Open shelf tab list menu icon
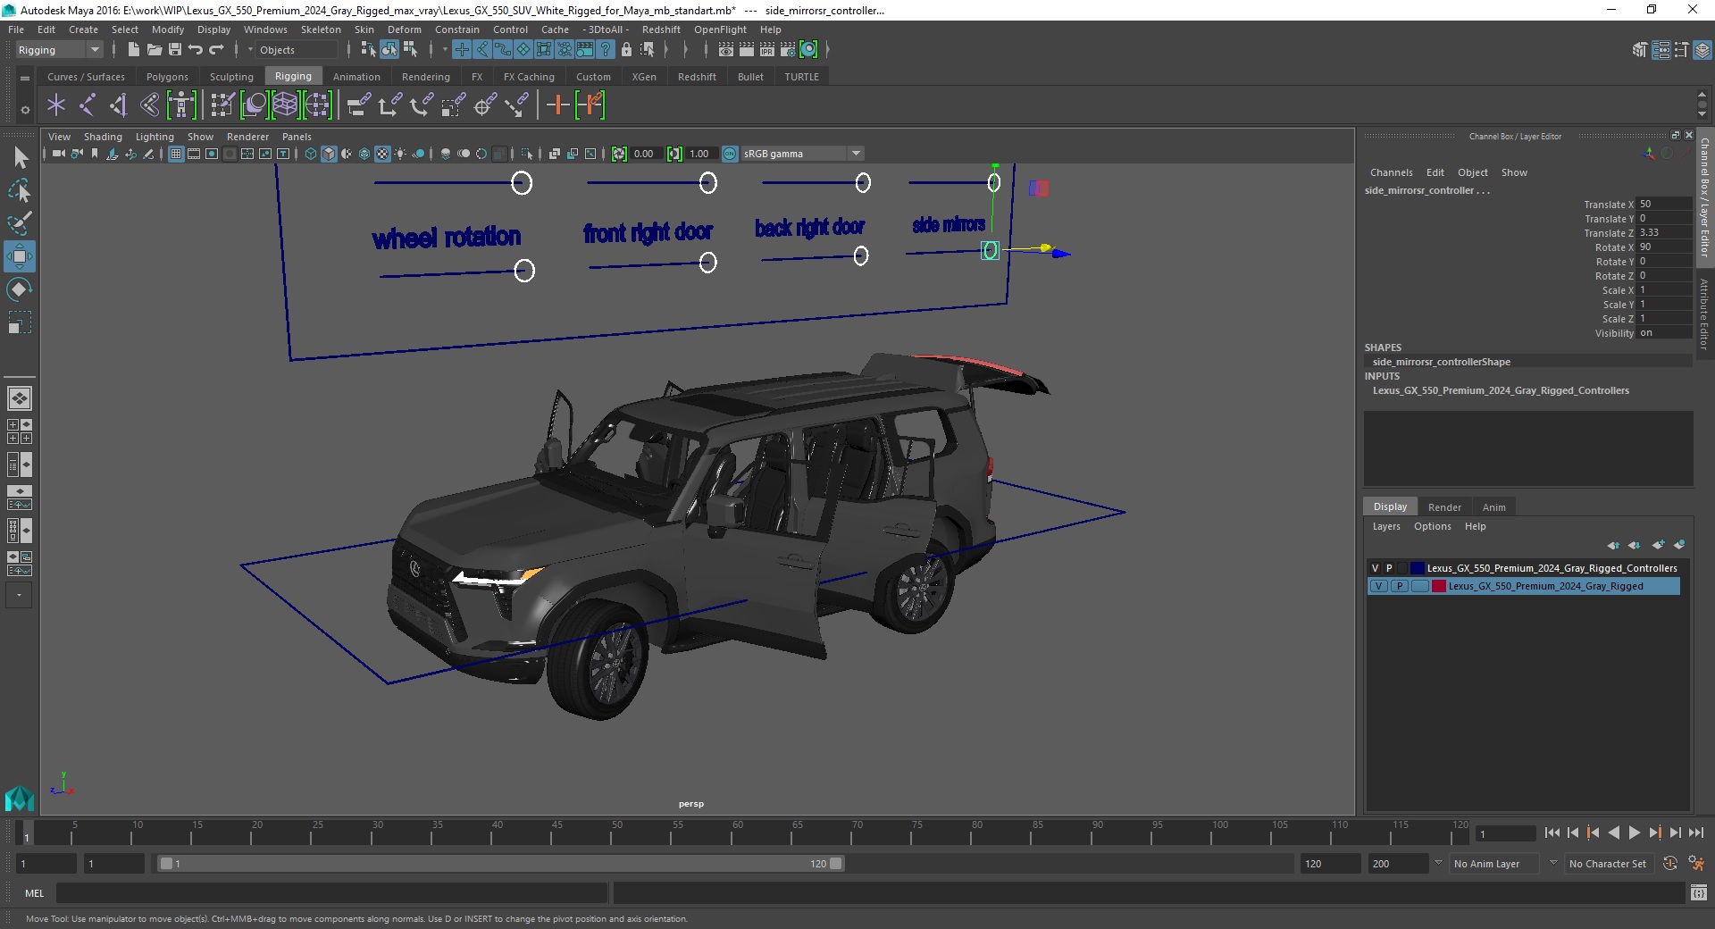The width and height of the screenshot is (1715, 929). click(25, 78)
